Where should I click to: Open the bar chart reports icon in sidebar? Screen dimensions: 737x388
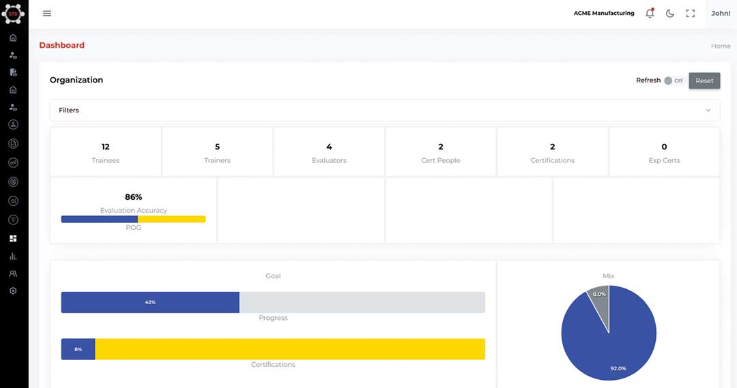pos(13,256)
